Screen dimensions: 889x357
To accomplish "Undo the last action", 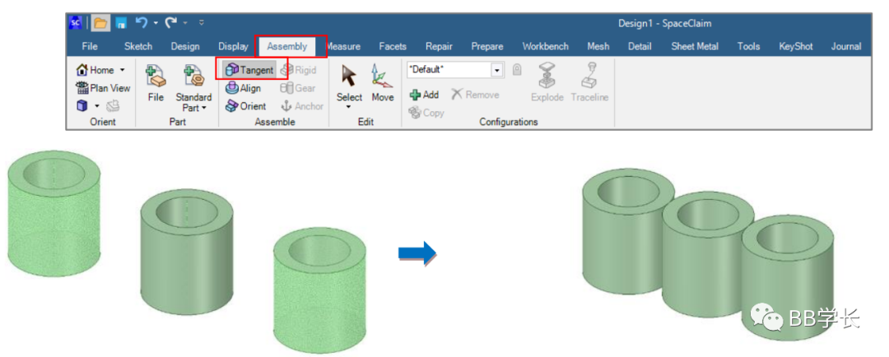I will [142, 23].
